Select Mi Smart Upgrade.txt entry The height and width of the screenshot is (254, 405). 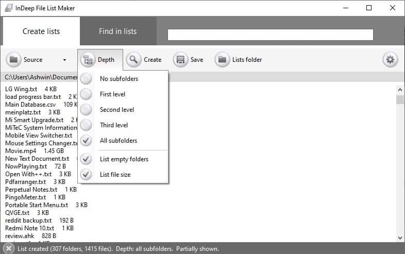pos(41,120)
